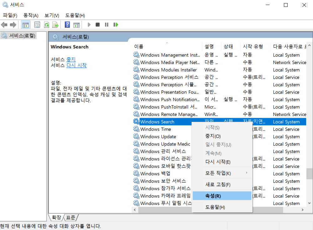Click gear icon of Windows PushToInstall row

coord(136,107)
